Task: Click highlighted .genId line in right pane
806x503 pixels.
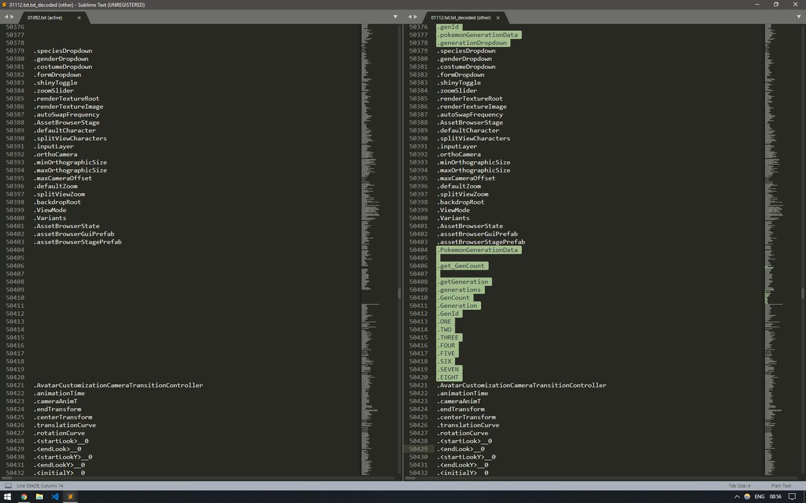Action: (449, 27)
